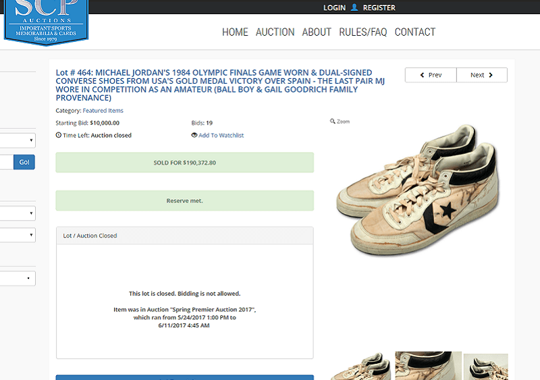Viewport: 540px width, 380px height.
Task: Click the Starting Bid $10,000.00 text
Action: [x=88, y=123]
